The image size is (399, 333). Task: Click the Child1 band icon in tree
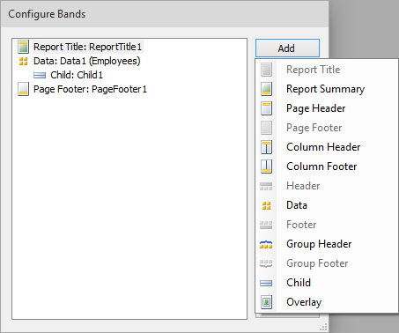pos(40,76)
